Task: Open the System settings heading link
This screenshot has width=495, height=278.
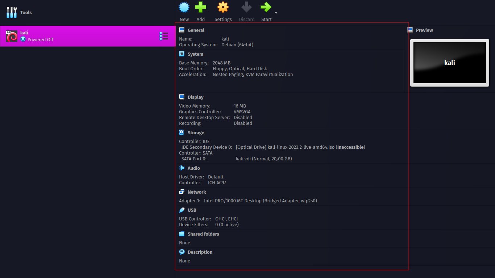Action: pyautogui.click(x=195, y=54)
